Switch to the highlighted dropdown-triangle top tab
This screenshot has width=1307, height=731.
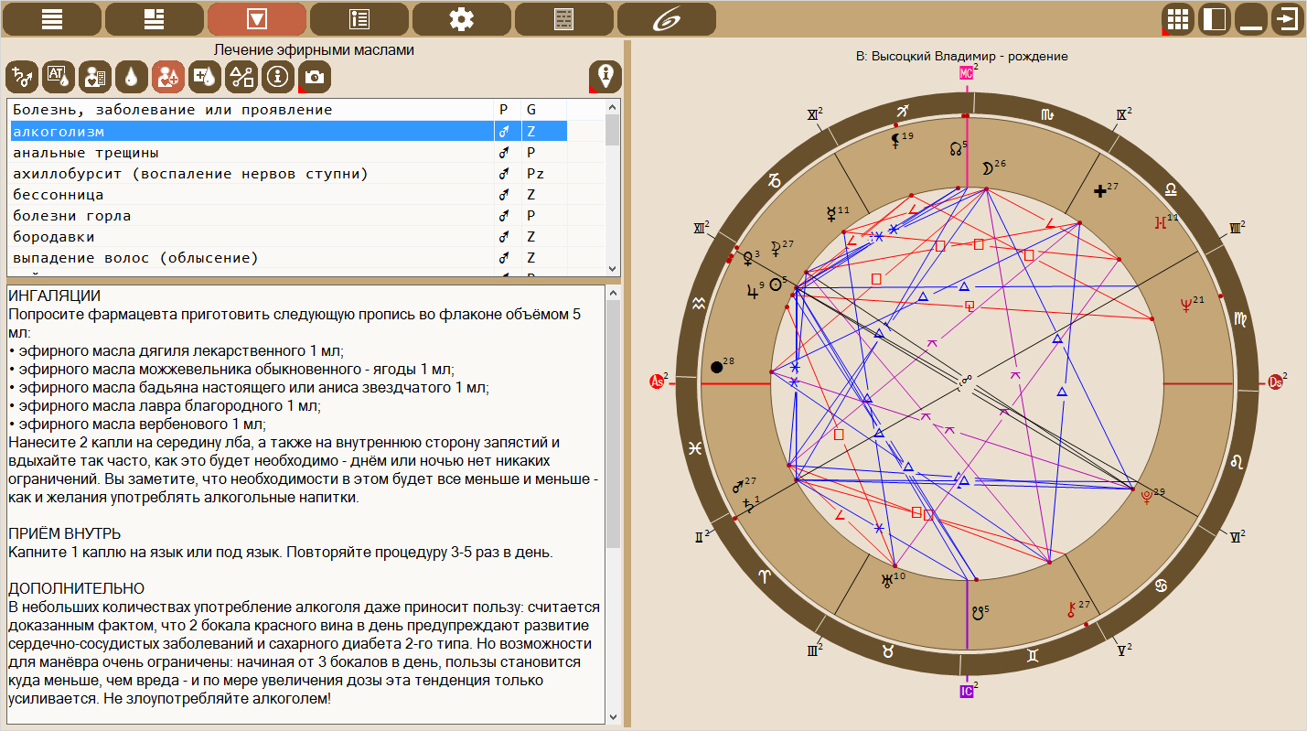click(257, 18)
